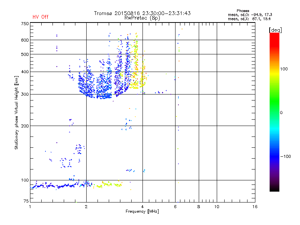Click the y-axis tick label '300'

point(25,94)
